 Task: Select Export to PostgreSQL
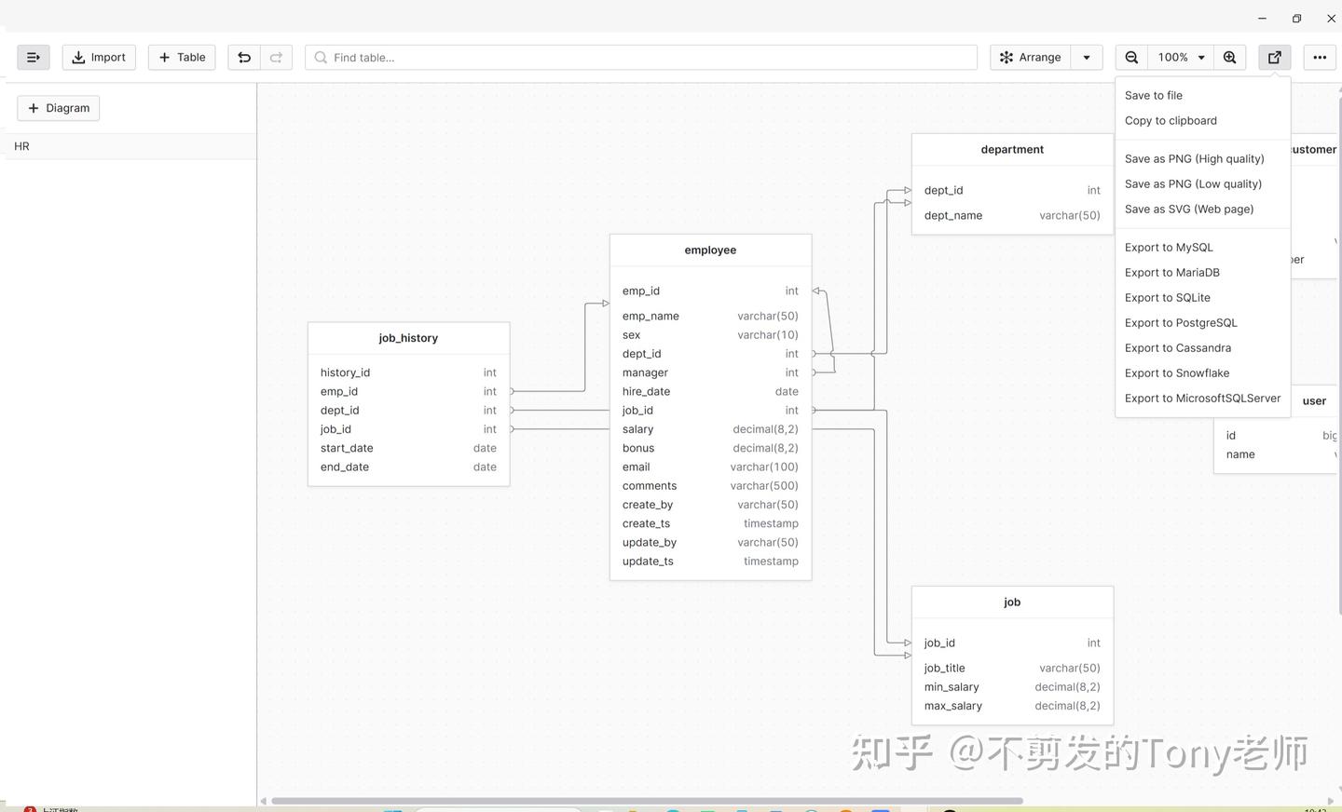click(x=1180, y=322)
